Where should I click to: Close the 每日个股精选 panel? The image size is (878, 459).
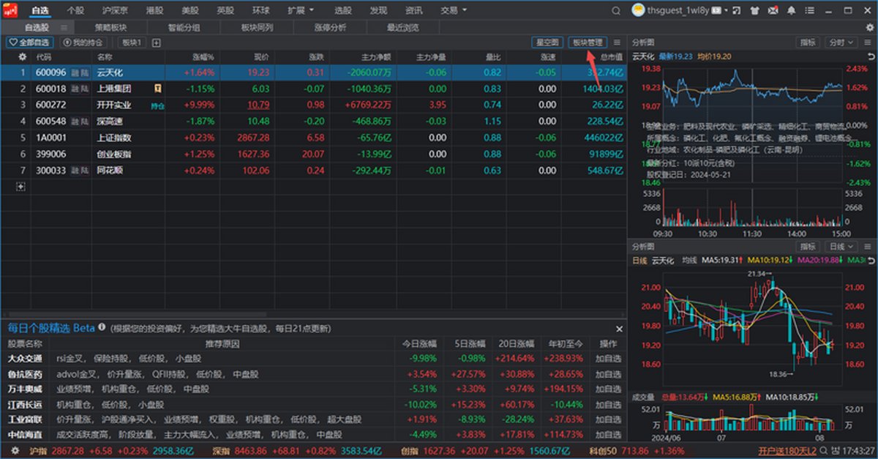[x=619, y=329]
